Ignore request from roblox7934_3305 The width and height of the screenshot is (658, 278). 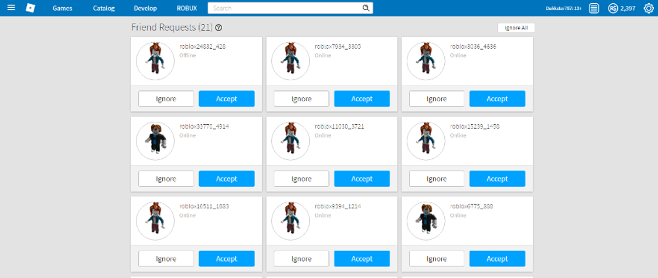tap(302, 99)
